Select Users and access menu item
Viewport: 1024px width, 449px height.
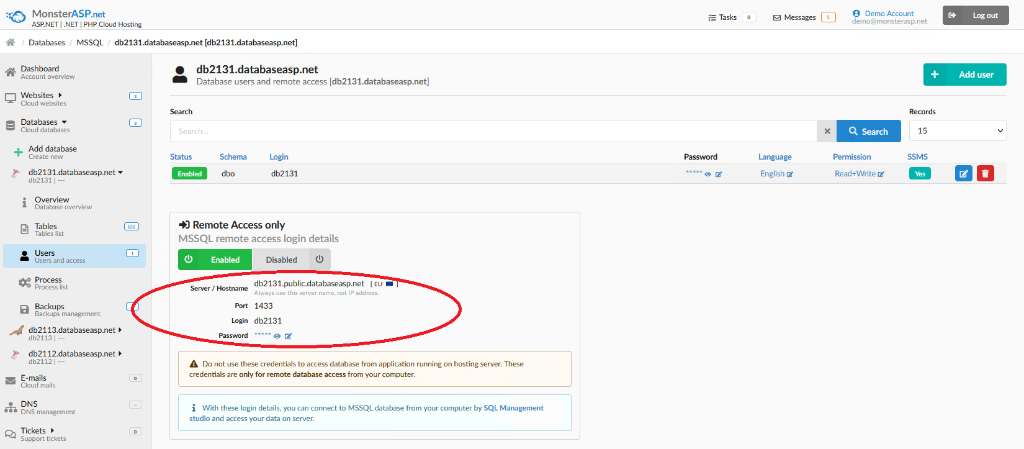74,256
